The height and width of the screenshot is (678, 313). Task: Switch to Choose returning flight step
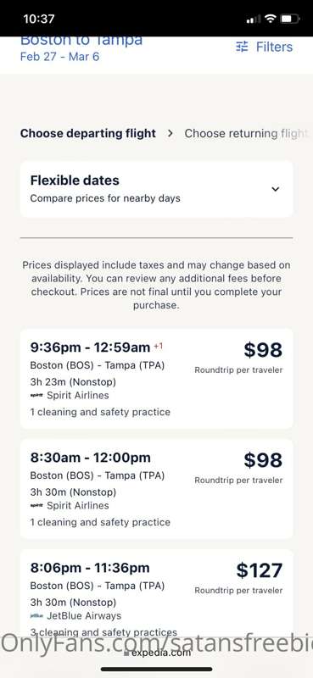point(246,134)
